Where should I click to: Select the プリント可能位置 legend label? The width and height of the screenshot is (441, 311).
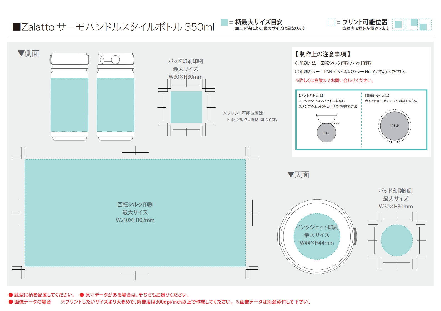click(x=365, y=22)
